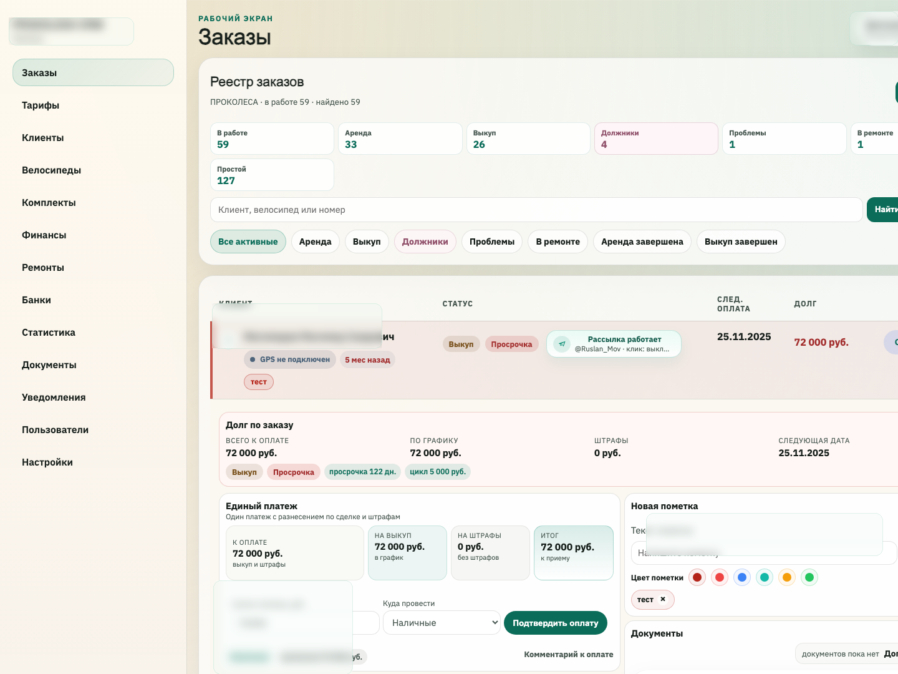Open Заказы in the sidebar
Screen dimensions: 898x674
point(93,72)
